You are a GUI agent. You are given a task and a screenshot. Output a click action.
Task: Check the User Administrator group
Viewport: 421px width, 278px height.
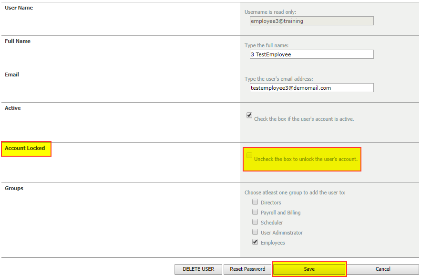pos(255,232)
